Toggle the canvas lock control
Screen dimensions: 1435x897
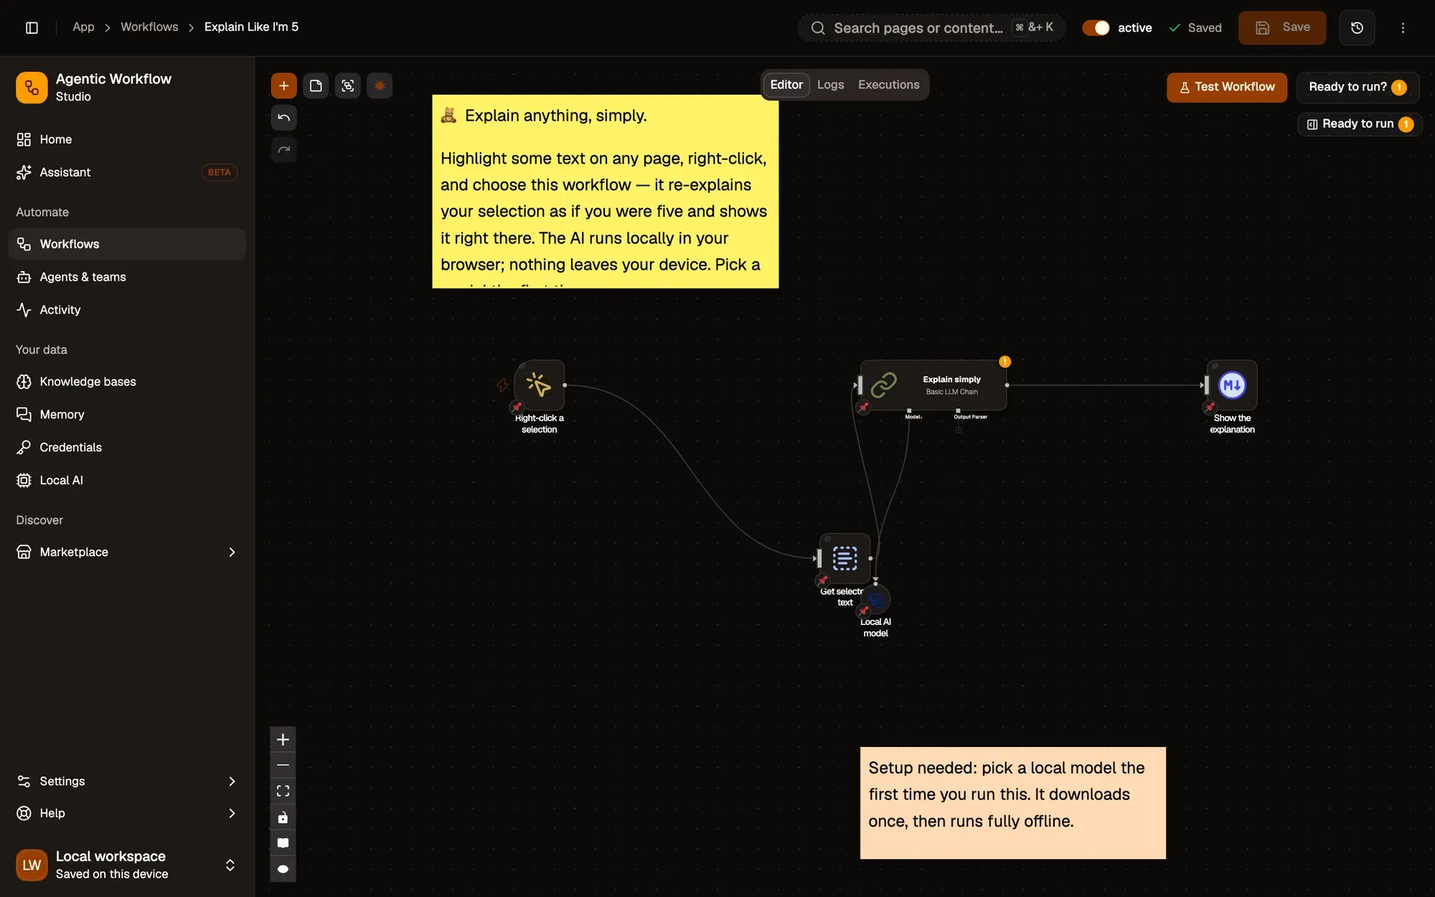283,817
